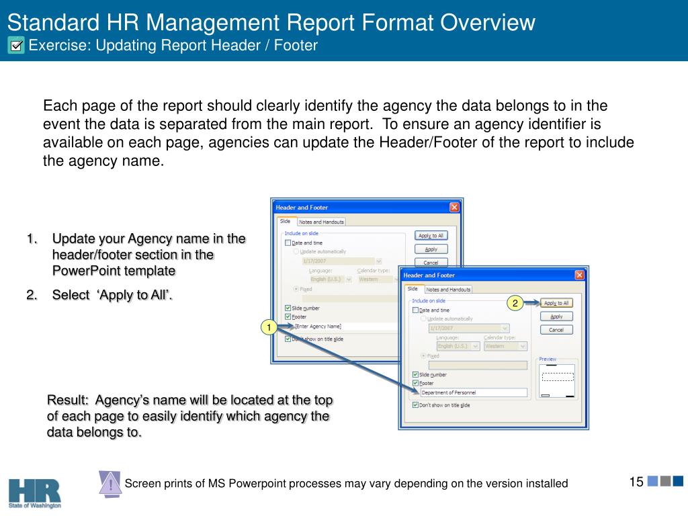Click the [Enter Agency Name] footer field

click(x=346, y=327)
